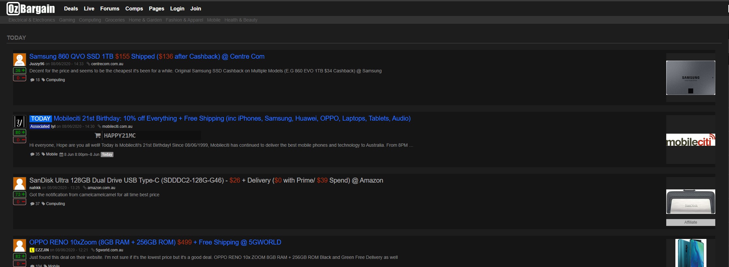Screen dimensions: 729x267
Task: Click the HAPPY21MC coupon cart icon
Action: 98,135
